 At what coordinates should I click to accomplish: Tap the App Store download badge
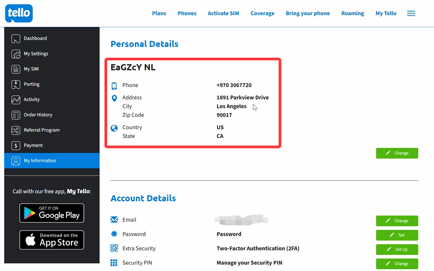(x=52, y=240)
